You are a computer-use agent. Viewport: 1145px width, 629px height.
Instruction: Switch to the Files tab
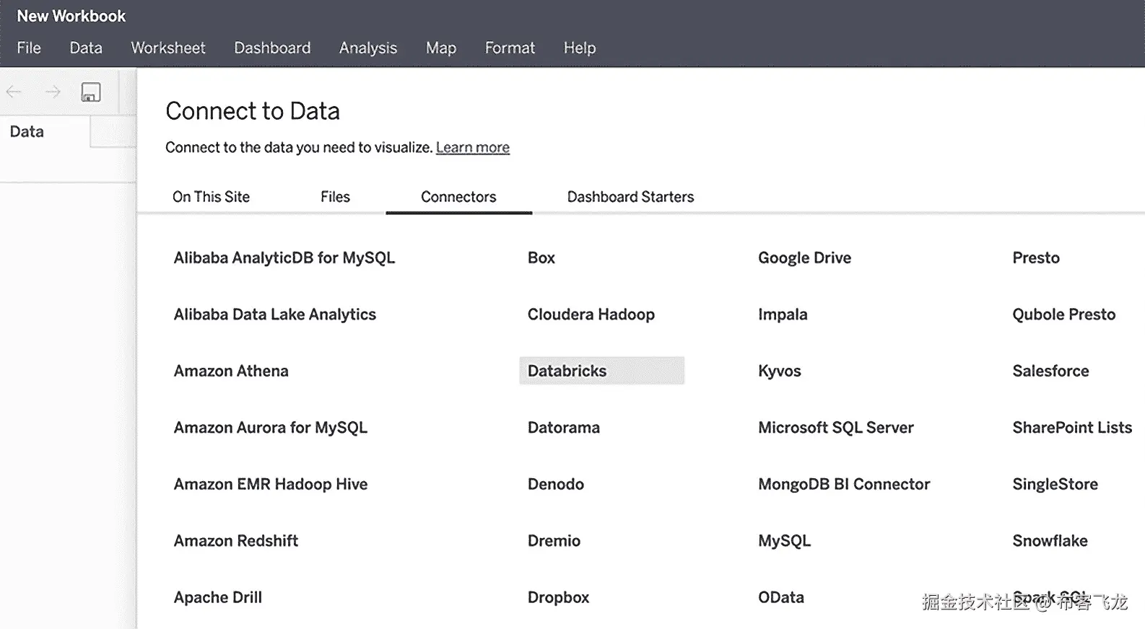[x=335, y=196]
